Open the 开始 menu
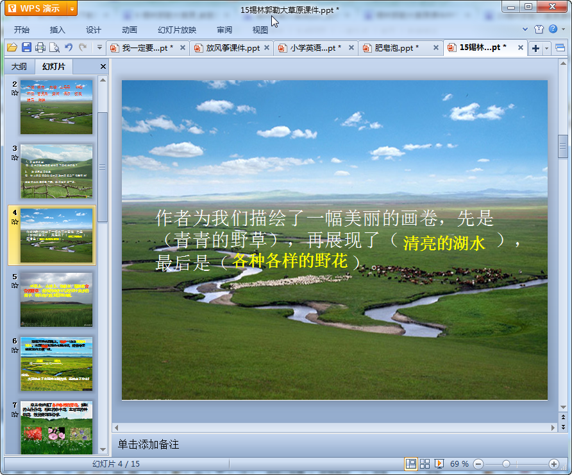 [x=22, y=30]
